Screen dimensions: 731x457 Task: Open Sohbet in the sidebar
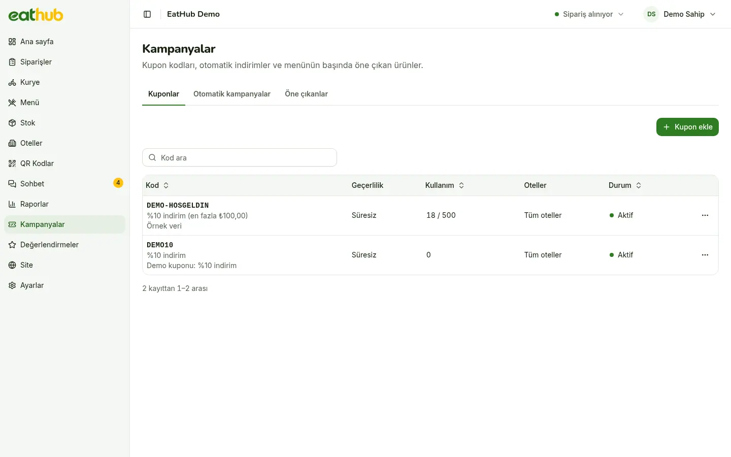click(x=64, y=184)
